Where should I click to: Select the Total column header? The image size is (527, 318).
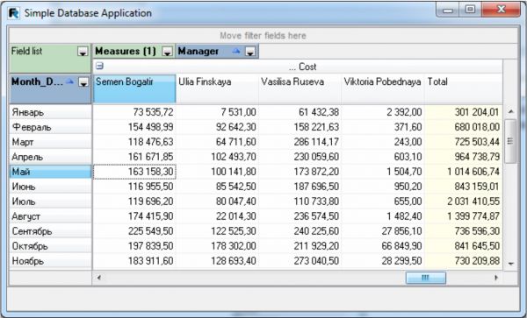click(464, 88)
